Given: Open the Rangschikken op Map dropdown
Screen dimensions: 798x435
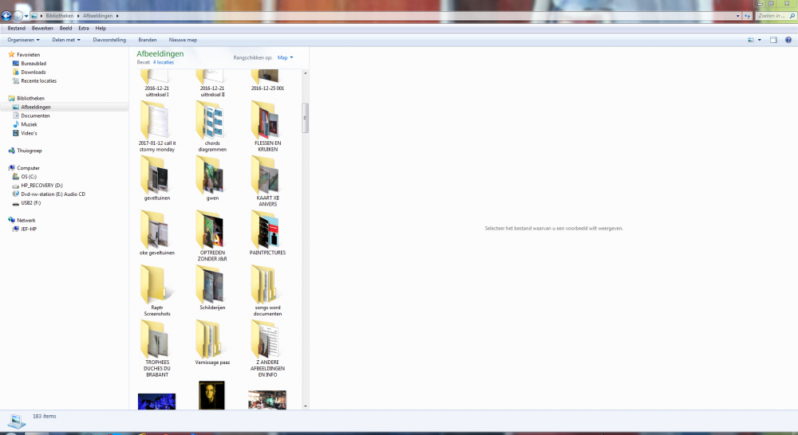Looking at the screenshot, I should [x=285, y=57].
